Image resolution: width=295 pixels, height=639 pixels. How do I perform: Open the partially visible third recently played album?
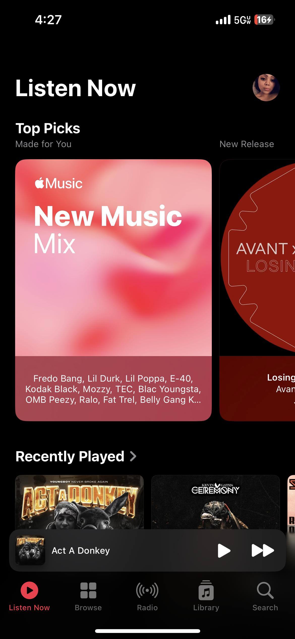pyautogui.click(x=291, y=502)
